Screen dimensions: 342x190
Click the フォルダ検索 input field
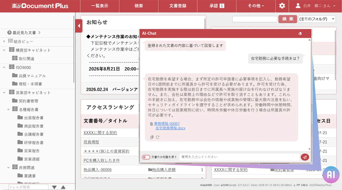28,187
